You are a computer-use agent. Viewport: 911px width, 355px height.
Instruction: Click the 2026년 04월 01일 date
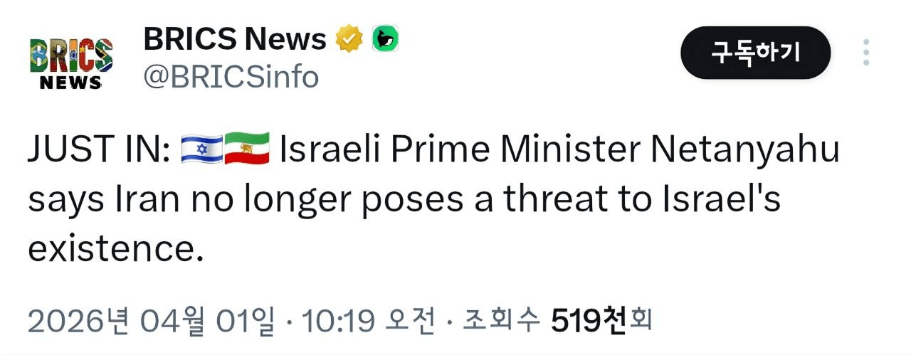(151, 322)
